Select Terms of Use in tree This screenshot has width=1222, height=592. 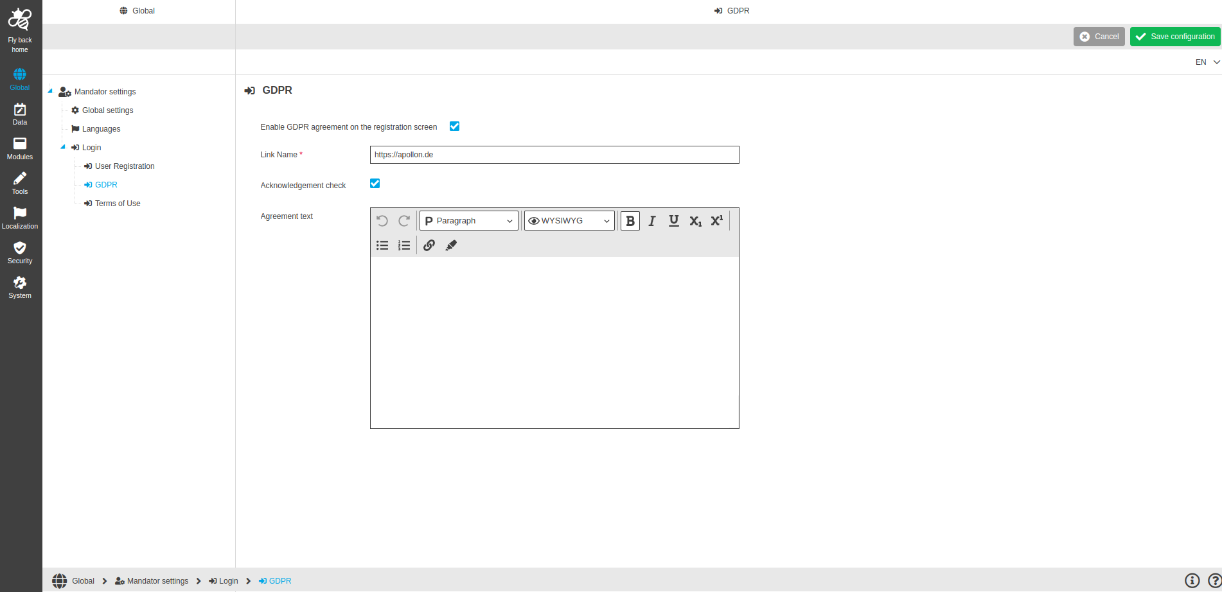pyautogui.click(x=118, y=204)
